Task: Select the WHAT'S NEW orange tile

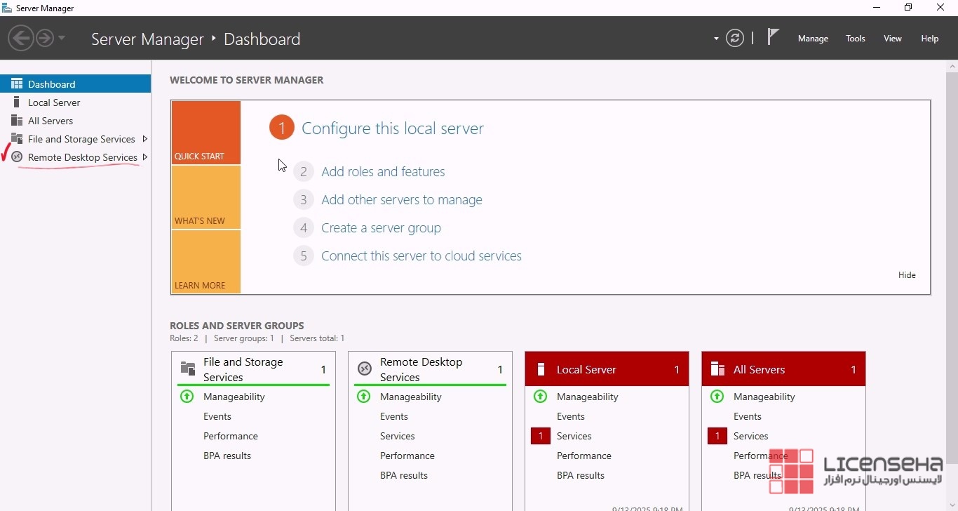Action: pyautogui.click(x=206, y=197)
